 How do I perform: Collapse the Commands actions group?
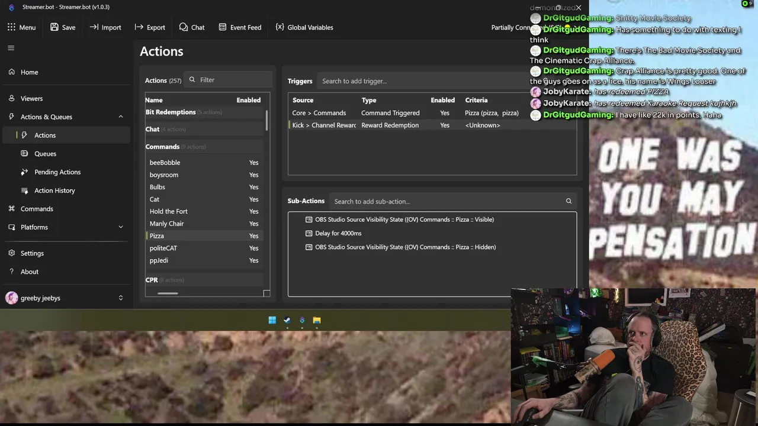click(204, 147)
